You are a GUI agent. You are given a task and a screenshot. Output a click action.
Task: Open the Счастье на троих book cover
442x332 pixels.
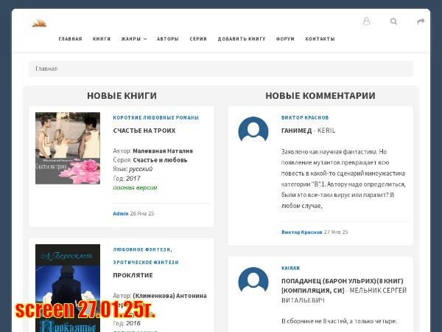click(68, 148)
